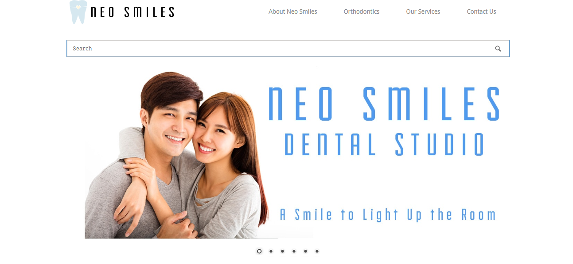Click the DENTAL STUDIO banner text
Image resolution: width=573 pixels, height=264 pixels.
[x=384, y=144]
